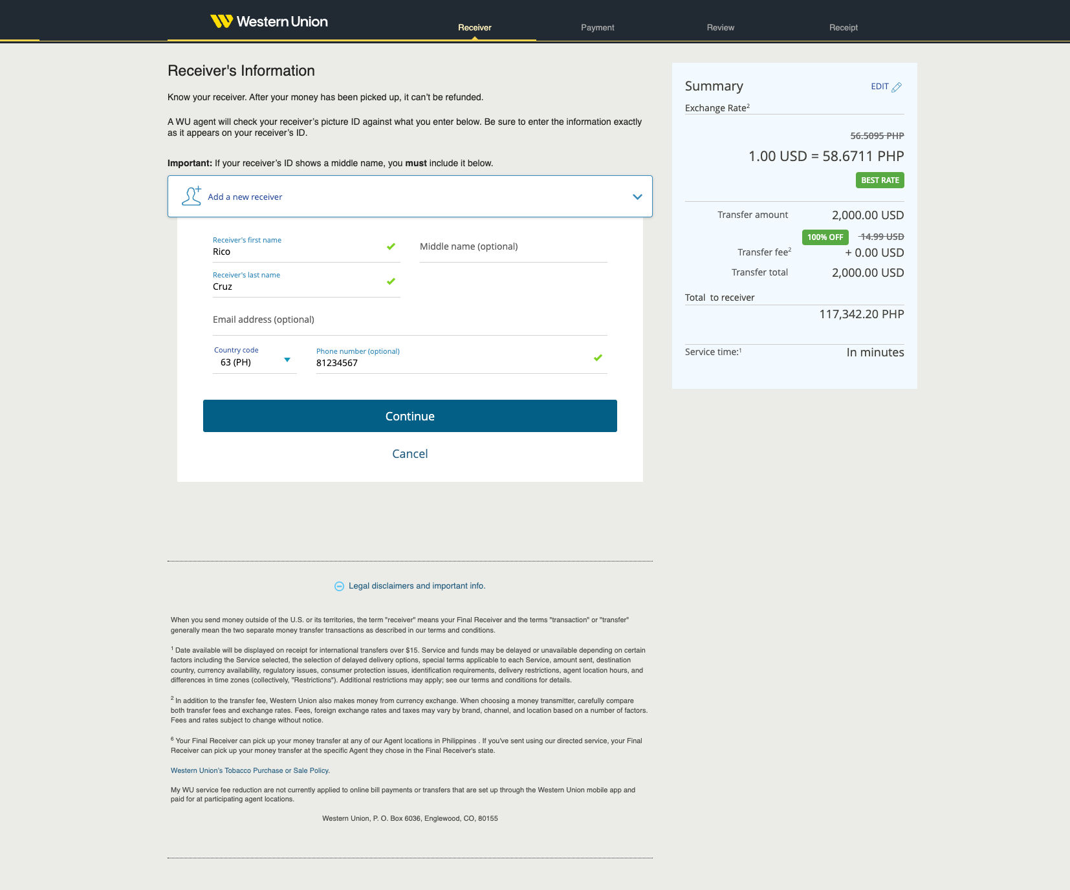Click the 1.00 USD = 58.6711 PHP rate
The image size is (1070, 890).
826,156
